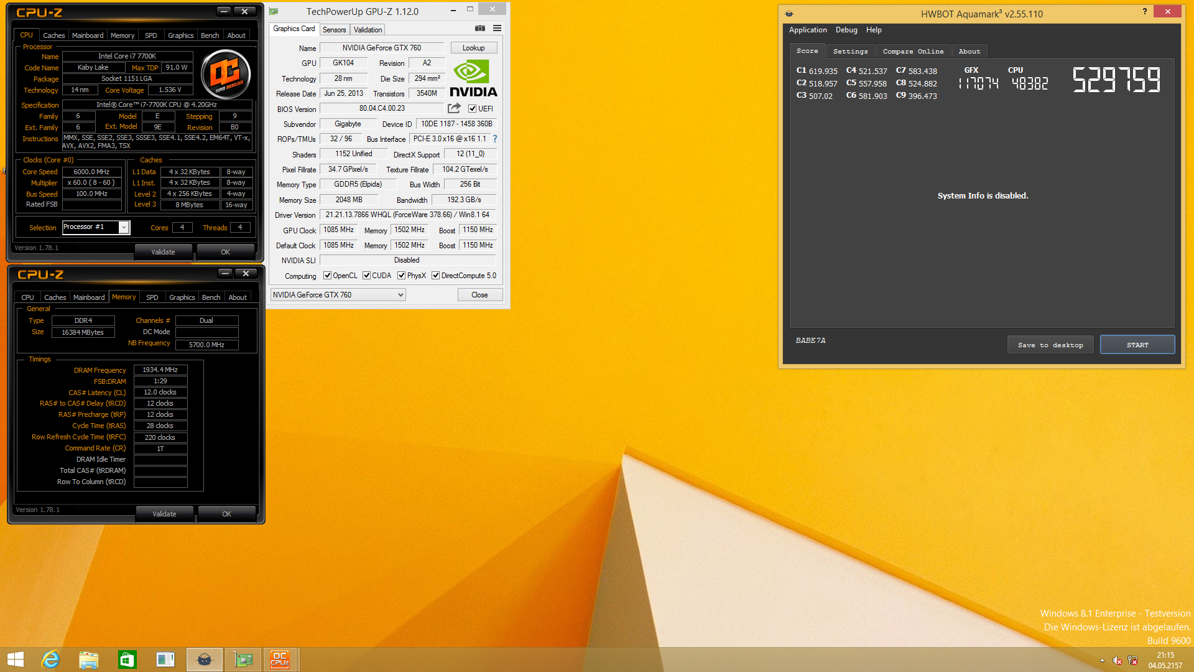Viewport: 1194px width, 672px height.
Task: Open the Windows Start button
Action: click(x=16, y=660)
